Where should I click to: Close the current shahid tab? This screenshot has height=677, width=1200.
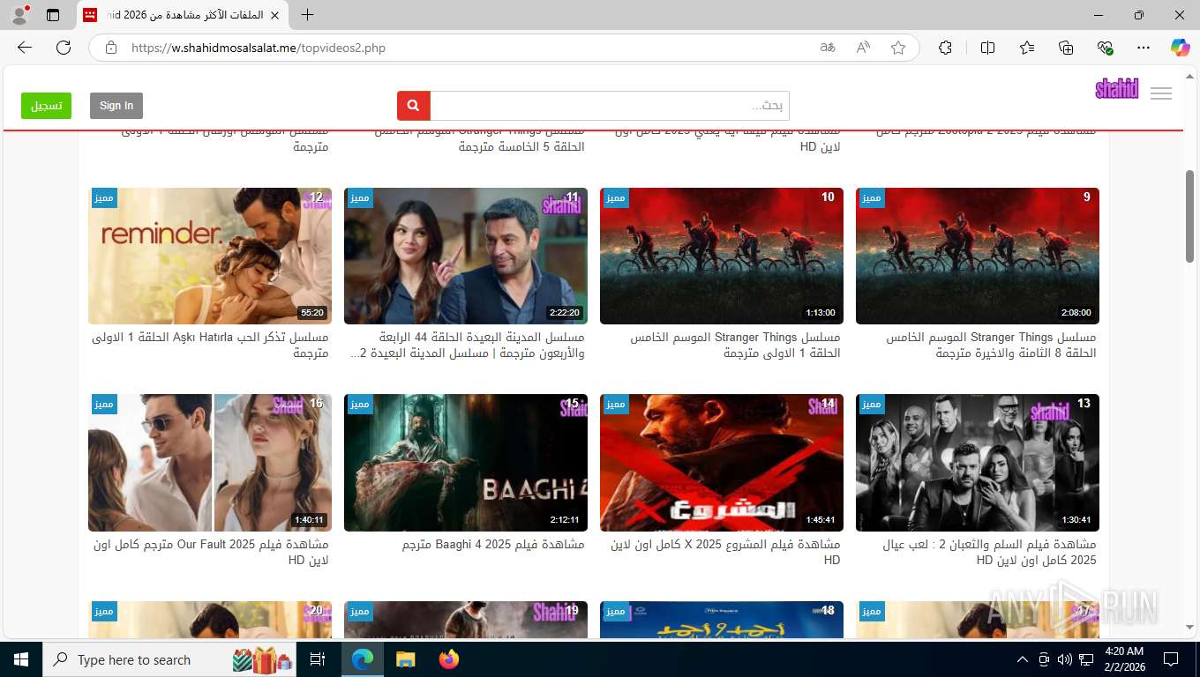pyautogui.click(x=274, y=15)
